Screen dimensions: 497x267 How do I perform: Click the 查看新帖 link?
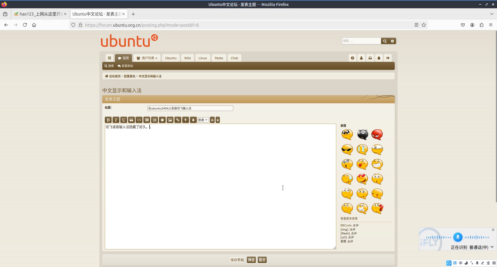(125, 66)
